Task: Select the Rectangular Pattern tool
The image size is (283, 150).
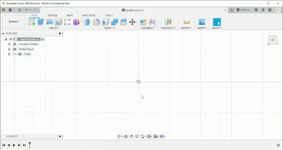Action: pyautogui.click(x=67, y=22)
